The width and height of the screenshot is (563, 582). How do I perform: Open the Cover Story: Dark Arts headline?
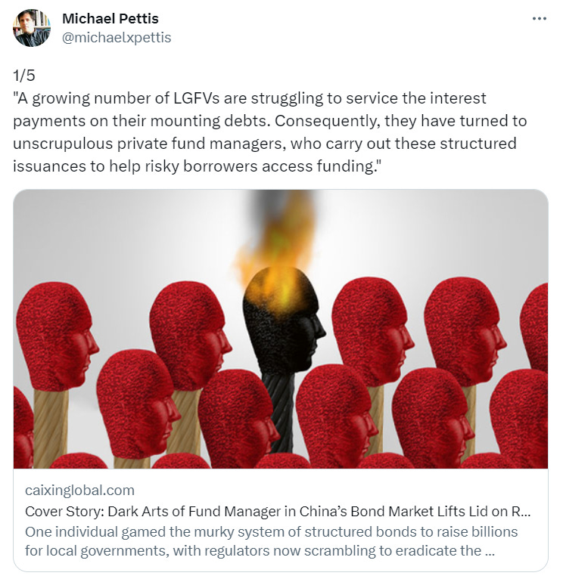[x=278, y=512]
